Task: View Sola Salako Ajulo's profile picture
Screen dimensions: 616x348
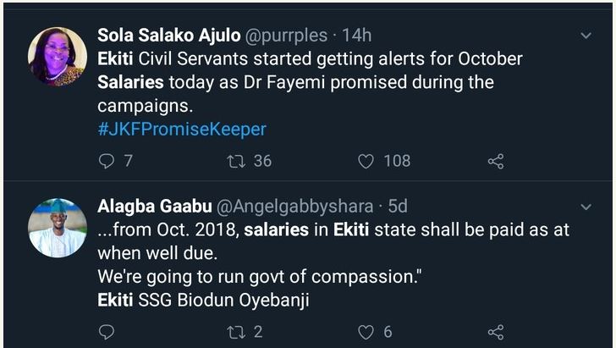Action: pos(58,57)
